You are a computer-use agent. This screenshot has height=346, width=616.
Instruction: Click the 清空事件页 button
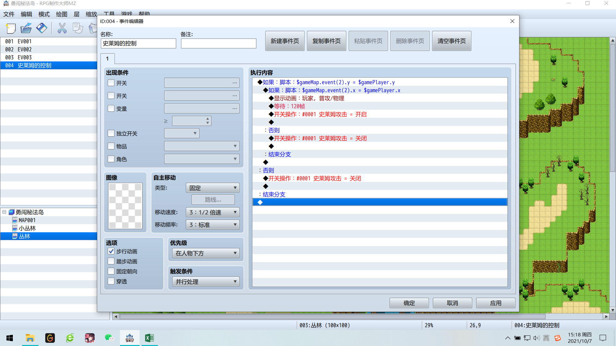(x=451, y=41)
